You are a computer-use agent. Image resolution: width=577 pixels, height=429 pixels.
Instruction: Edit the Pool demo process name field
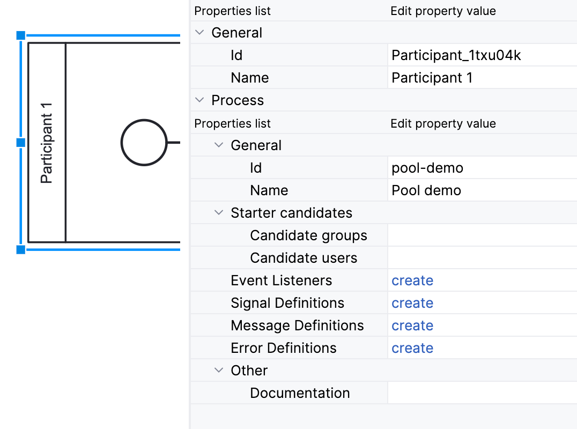[482, 190]
